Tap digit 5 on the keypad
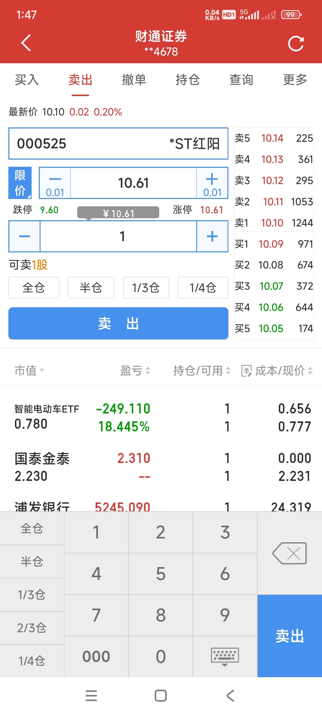This screenshot has width=322, height=716. [161, 574]
